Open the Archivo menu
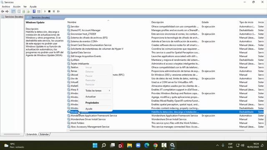Image resolution: width=267 pixels, height=150 pixels. [6, 7]
